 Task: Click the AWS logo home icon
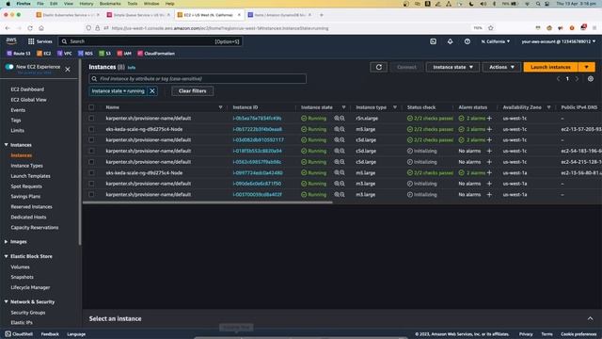[x=11, y=41]
